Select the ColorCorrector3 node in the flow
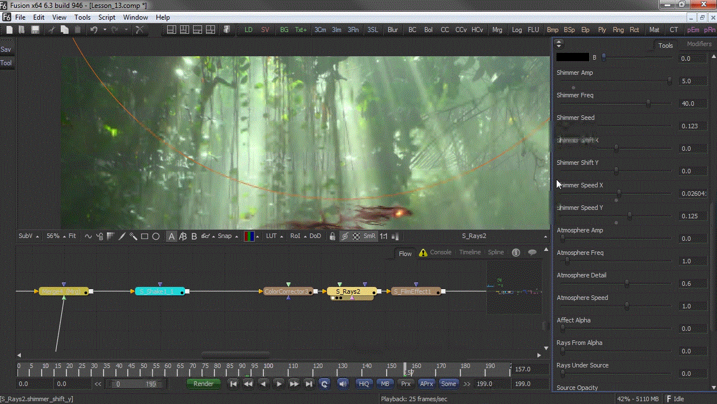This screenshot has width=717, height=404. point(287,291)
